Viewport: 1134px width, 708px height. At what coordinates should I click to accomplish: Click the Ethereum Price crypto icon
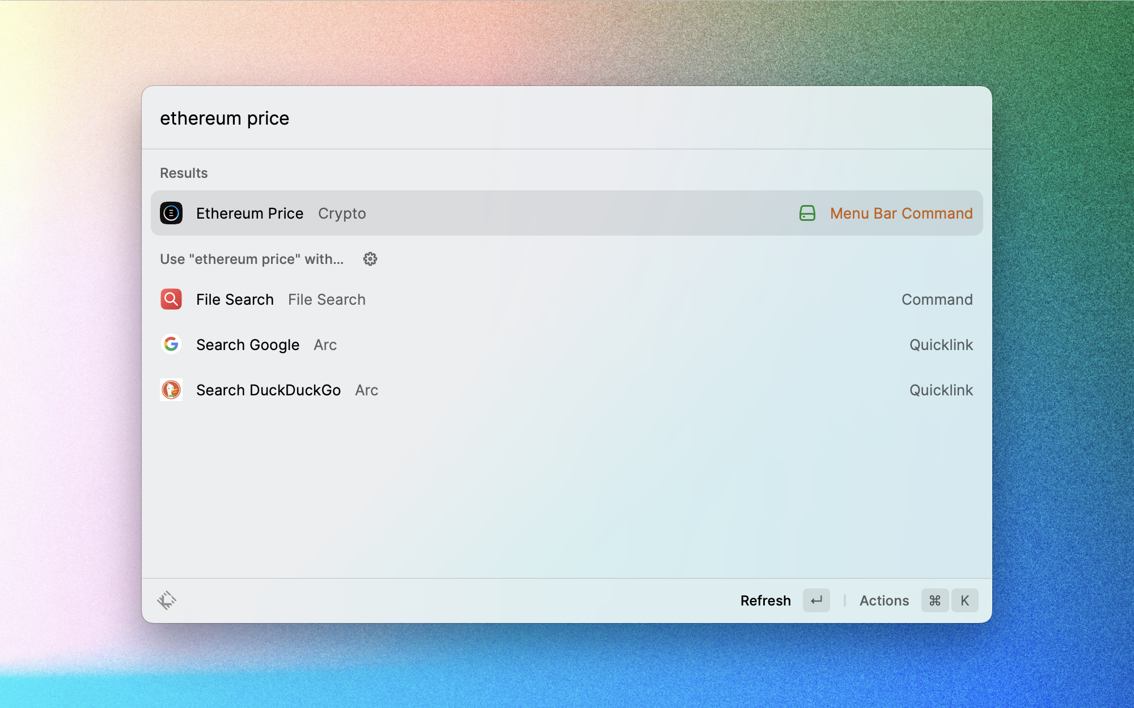point(171,214)
